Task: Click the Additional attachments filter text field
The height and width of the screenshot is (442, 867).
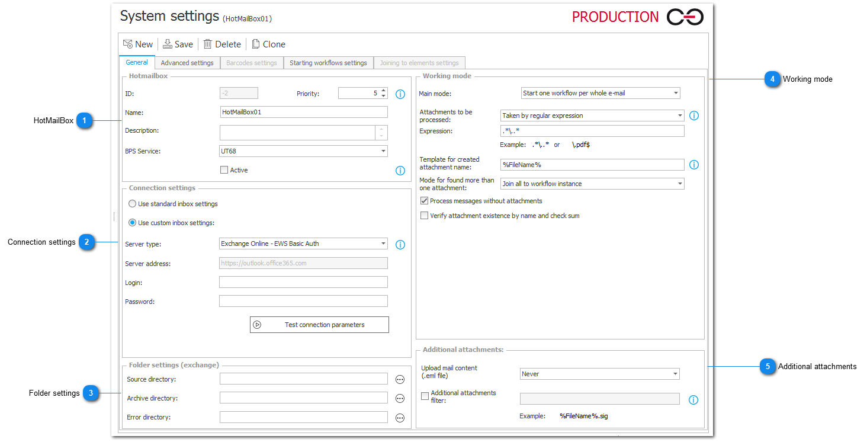Action: (599, 399)
